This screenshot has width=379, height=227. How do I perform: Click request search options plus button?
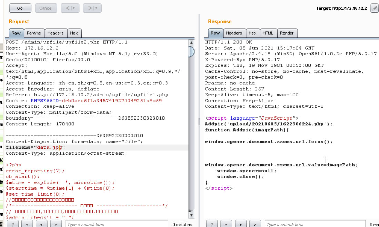tap(41, 224)
